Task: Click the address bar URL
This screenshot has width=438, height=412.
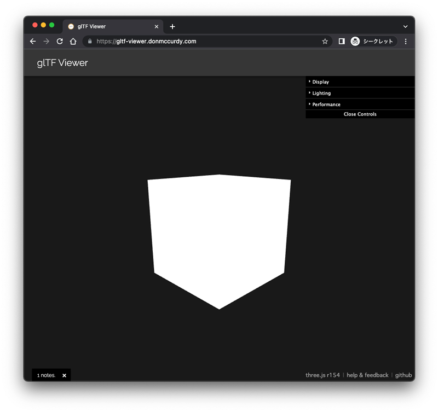Action: tap(146, 42)
